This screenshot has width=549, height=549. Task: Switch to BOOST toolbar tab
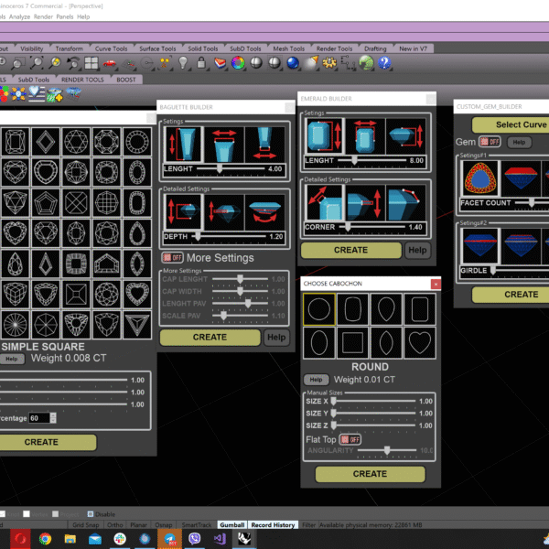point(125,80)
